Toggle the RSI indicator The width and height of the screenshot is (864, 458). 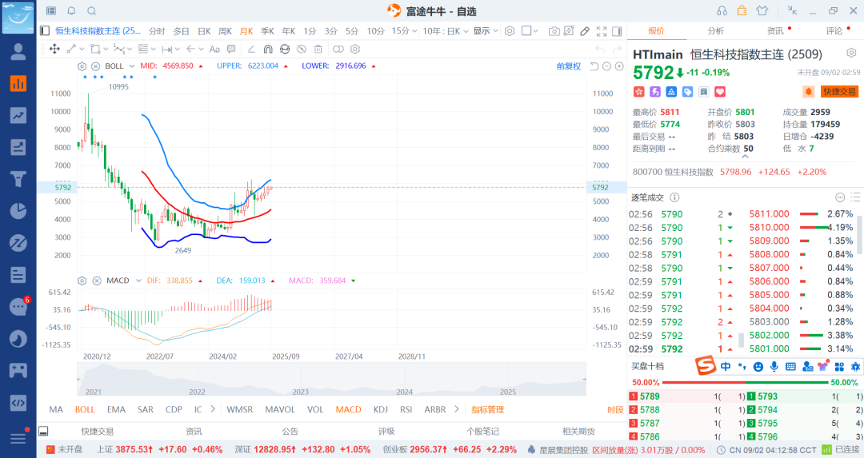[x=406, y=409]
